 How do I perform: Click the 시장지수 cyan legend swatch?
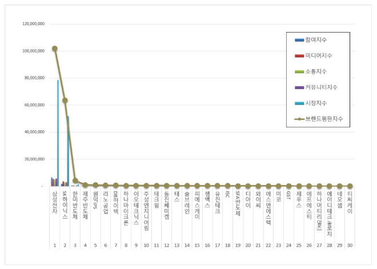pos(299,103)
